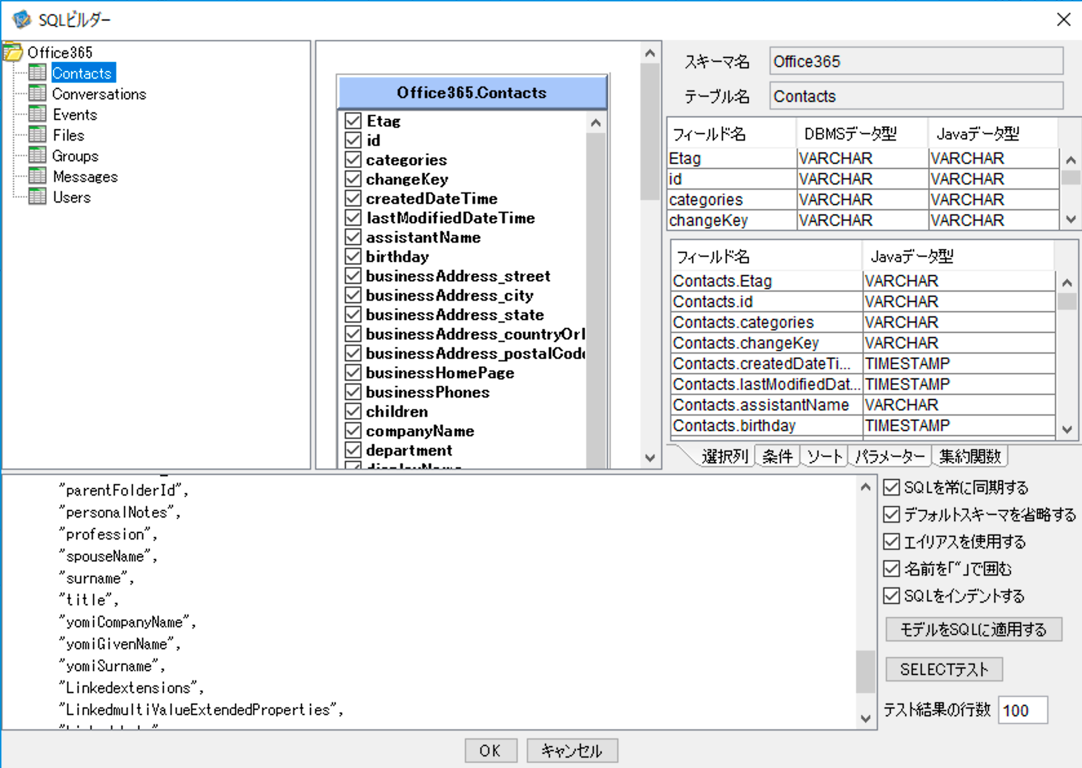Select the Office365 schema folder icon

pyautogui.click(x=13, y=52)
